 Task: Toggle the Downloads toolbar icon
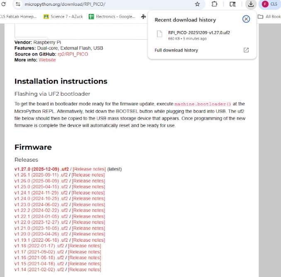(251, 4)
